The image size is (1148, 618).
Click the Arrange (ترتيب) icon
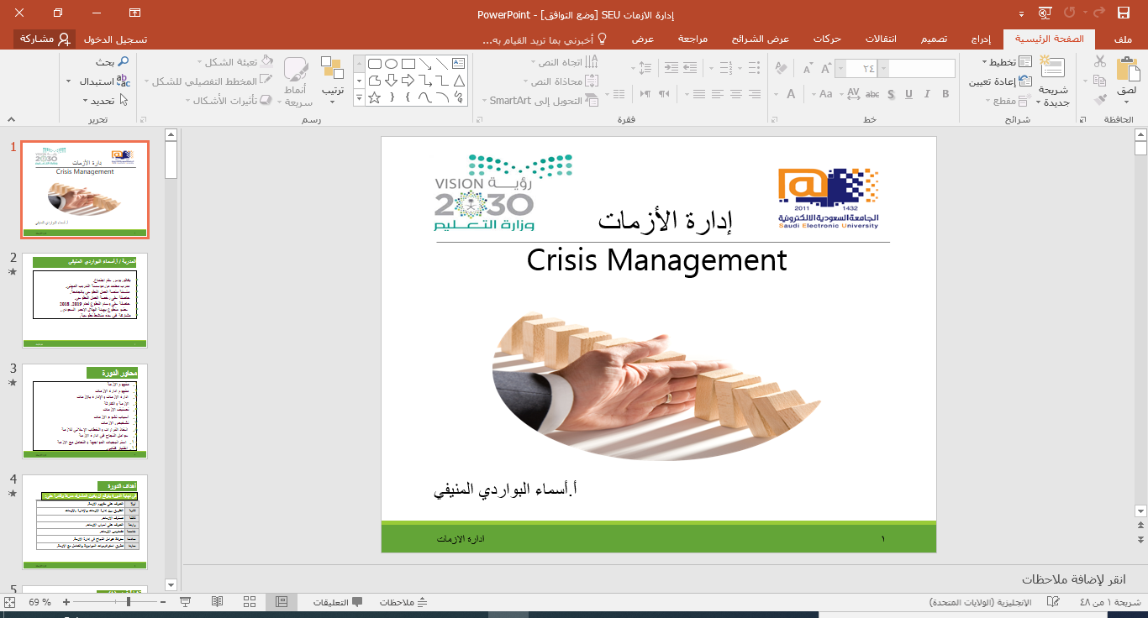332,70
